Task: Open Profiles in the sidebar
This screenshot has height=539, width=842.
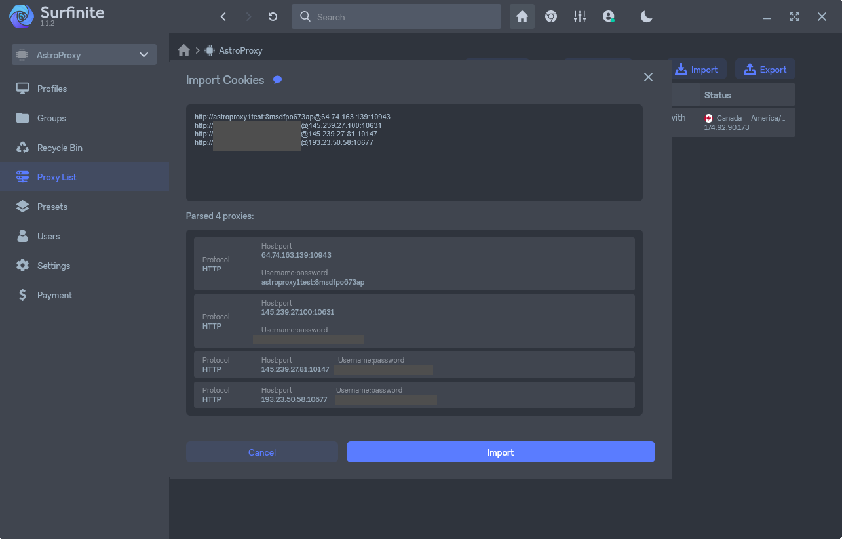Action: (85, 89)
